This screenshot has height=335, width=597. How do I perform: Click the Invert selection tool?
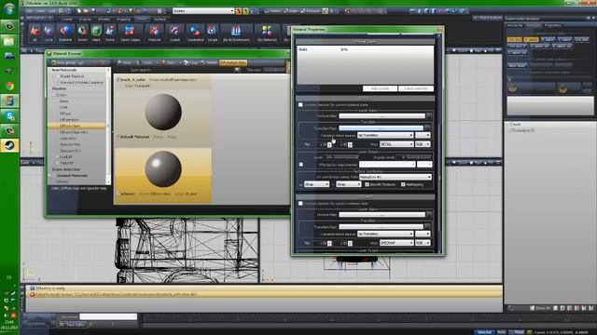click(82, 33)
